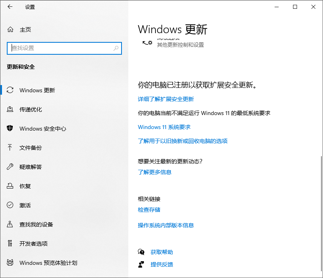Screen dimensions: 323x278
Task: Focus the 查找设置 search field
Action: tap(64, 48)
